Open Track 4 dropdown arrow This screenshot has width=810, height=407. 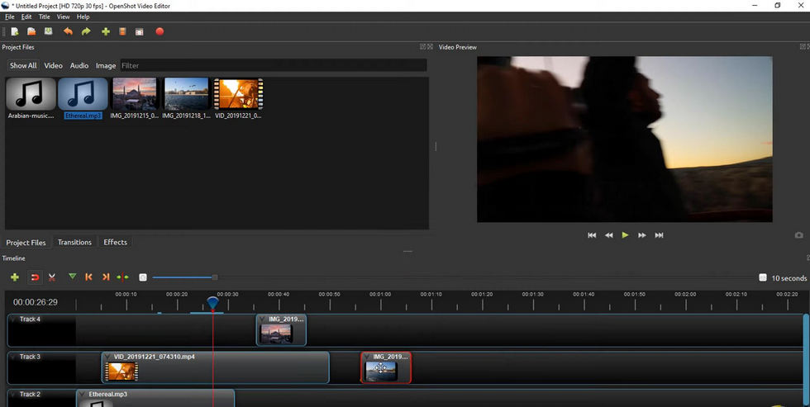point(13,319)
